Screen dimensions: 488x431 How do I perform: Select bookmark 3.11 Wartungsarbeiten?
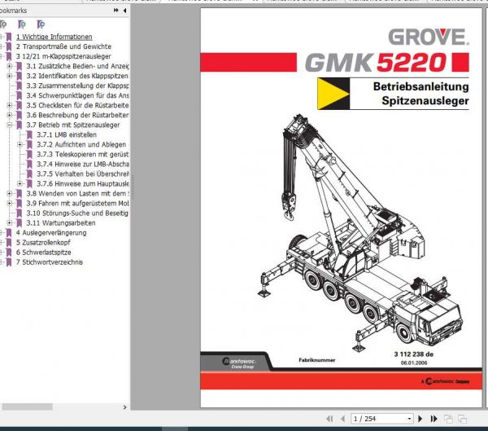[61, 223]
